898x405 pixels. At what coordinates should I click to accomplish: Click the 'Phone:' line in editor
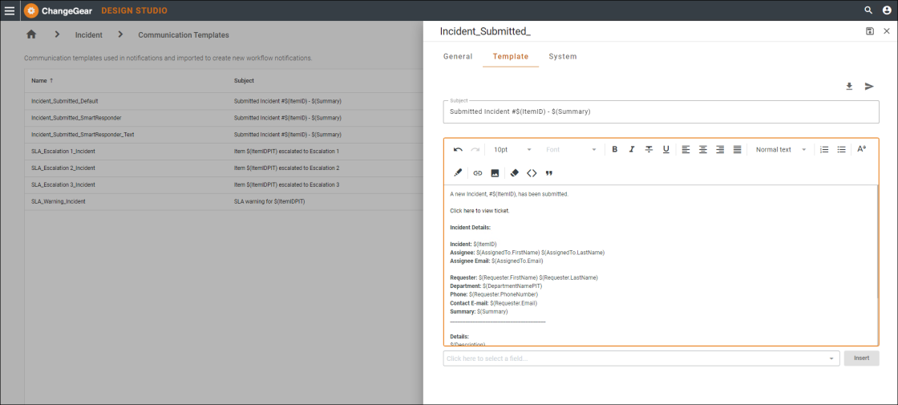pos(494,294)
